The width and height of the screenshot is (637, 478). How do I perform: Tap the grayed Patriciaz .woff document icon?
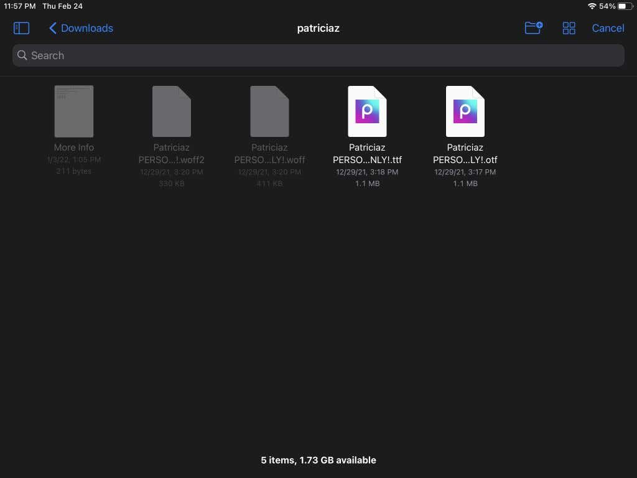(x=269, y=111)
